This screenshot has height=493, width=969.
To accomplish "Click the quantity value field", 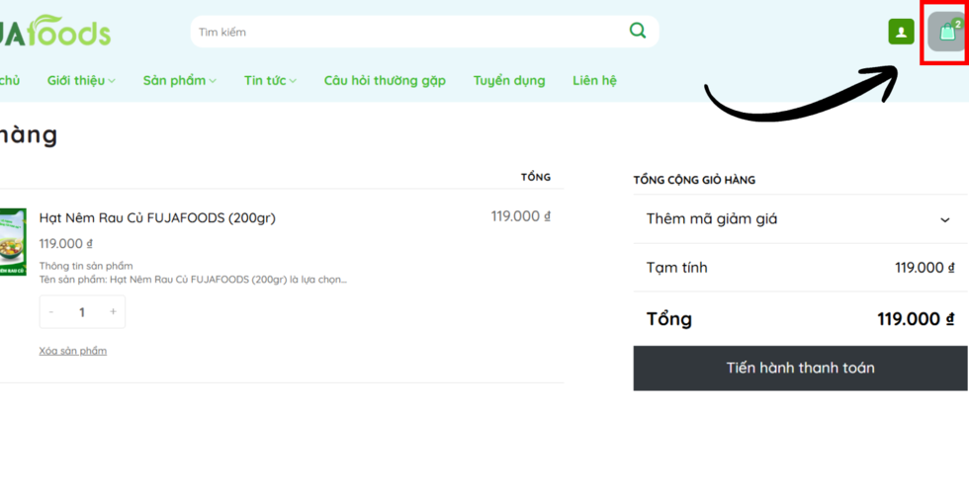I will pos(82,312).
